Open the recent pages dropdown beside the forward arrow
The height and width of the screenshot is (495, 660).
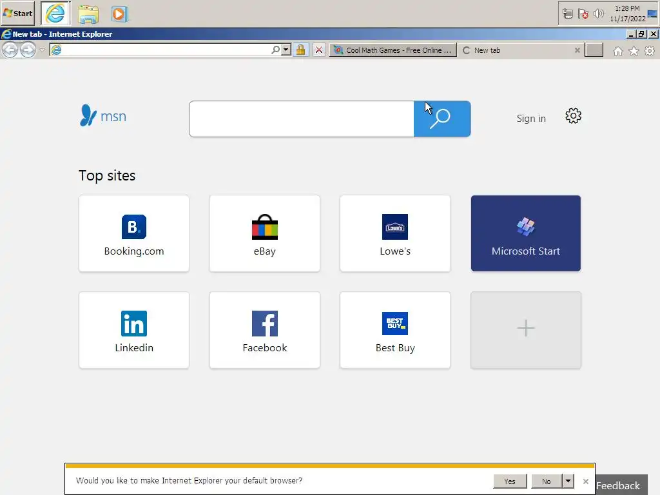(x=42, y=50)
